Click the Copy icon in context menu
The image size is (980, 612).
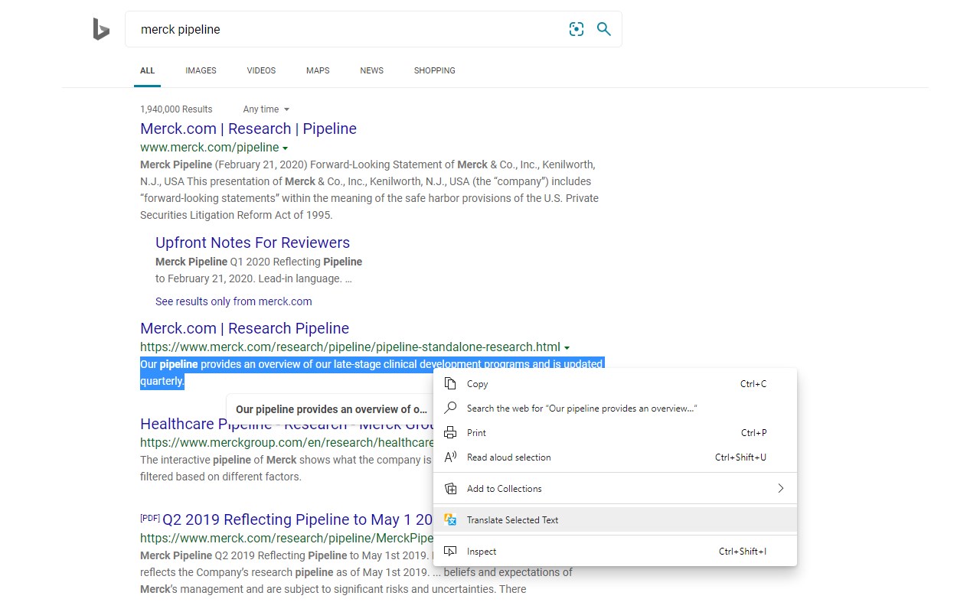451,384
